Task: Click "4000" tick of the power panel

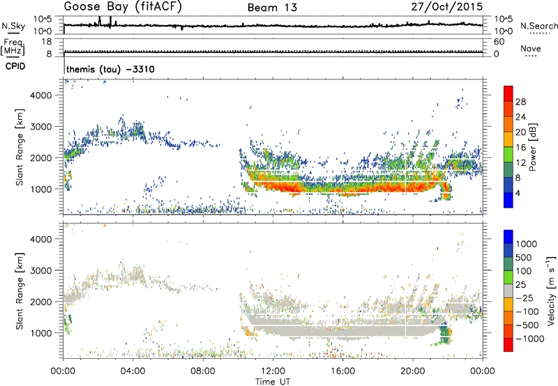Action: click(40, 95)
